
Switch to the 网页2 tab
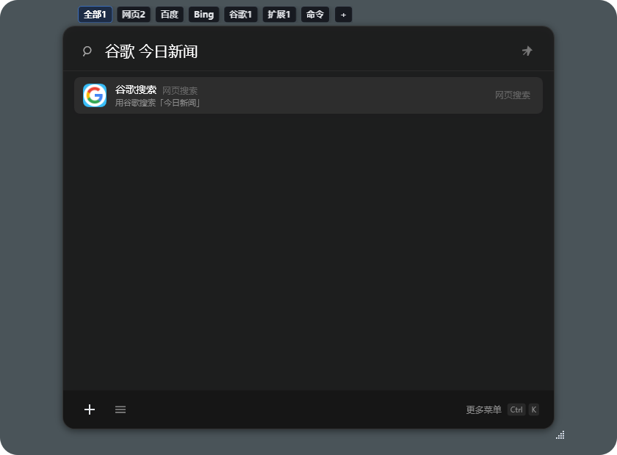133,14
